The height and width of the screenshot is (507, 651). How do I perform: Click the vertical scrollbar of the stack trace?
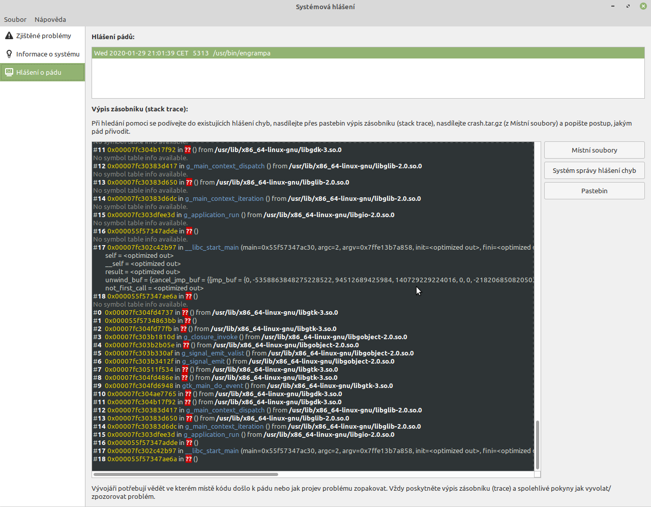[537, 444]
